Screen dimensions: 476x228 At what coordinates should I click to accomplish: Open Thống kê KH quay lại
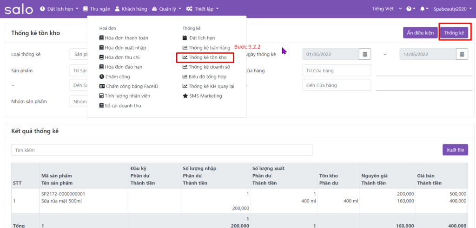click(x=208, y=86)
